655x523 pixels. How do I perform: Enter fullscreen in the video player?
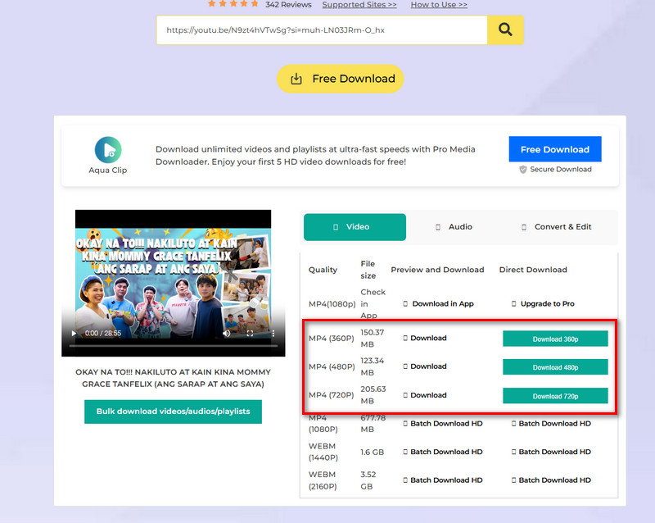click(x=250, y=334)
